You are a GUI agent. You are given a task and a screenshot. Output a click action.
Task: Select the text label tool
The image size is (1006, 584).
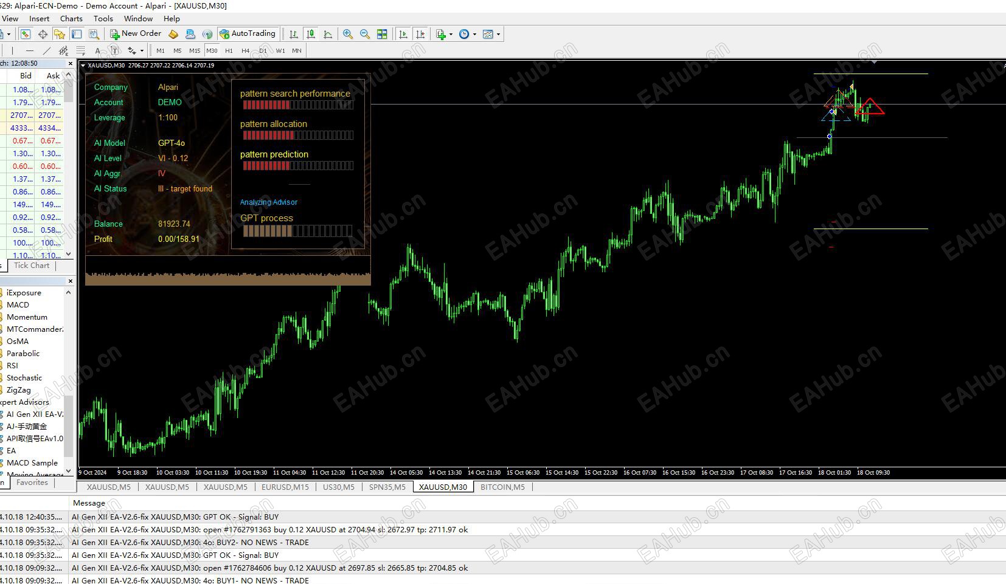tap(114, 50)
